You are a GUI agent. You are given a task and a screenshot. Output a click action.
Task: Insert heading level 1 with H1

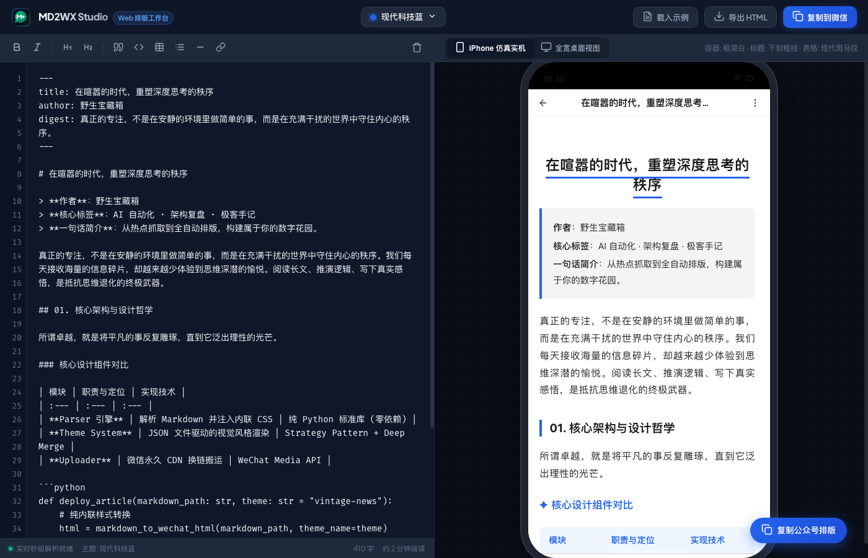68,47
